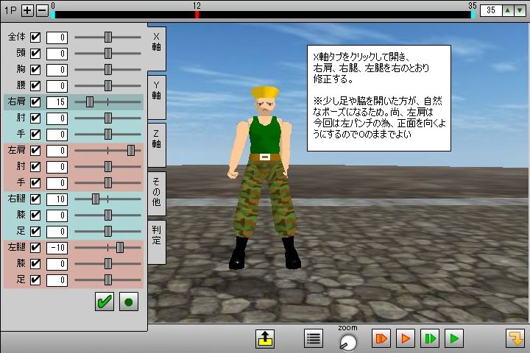Click the plus button next to 1P

pos(27,10)
